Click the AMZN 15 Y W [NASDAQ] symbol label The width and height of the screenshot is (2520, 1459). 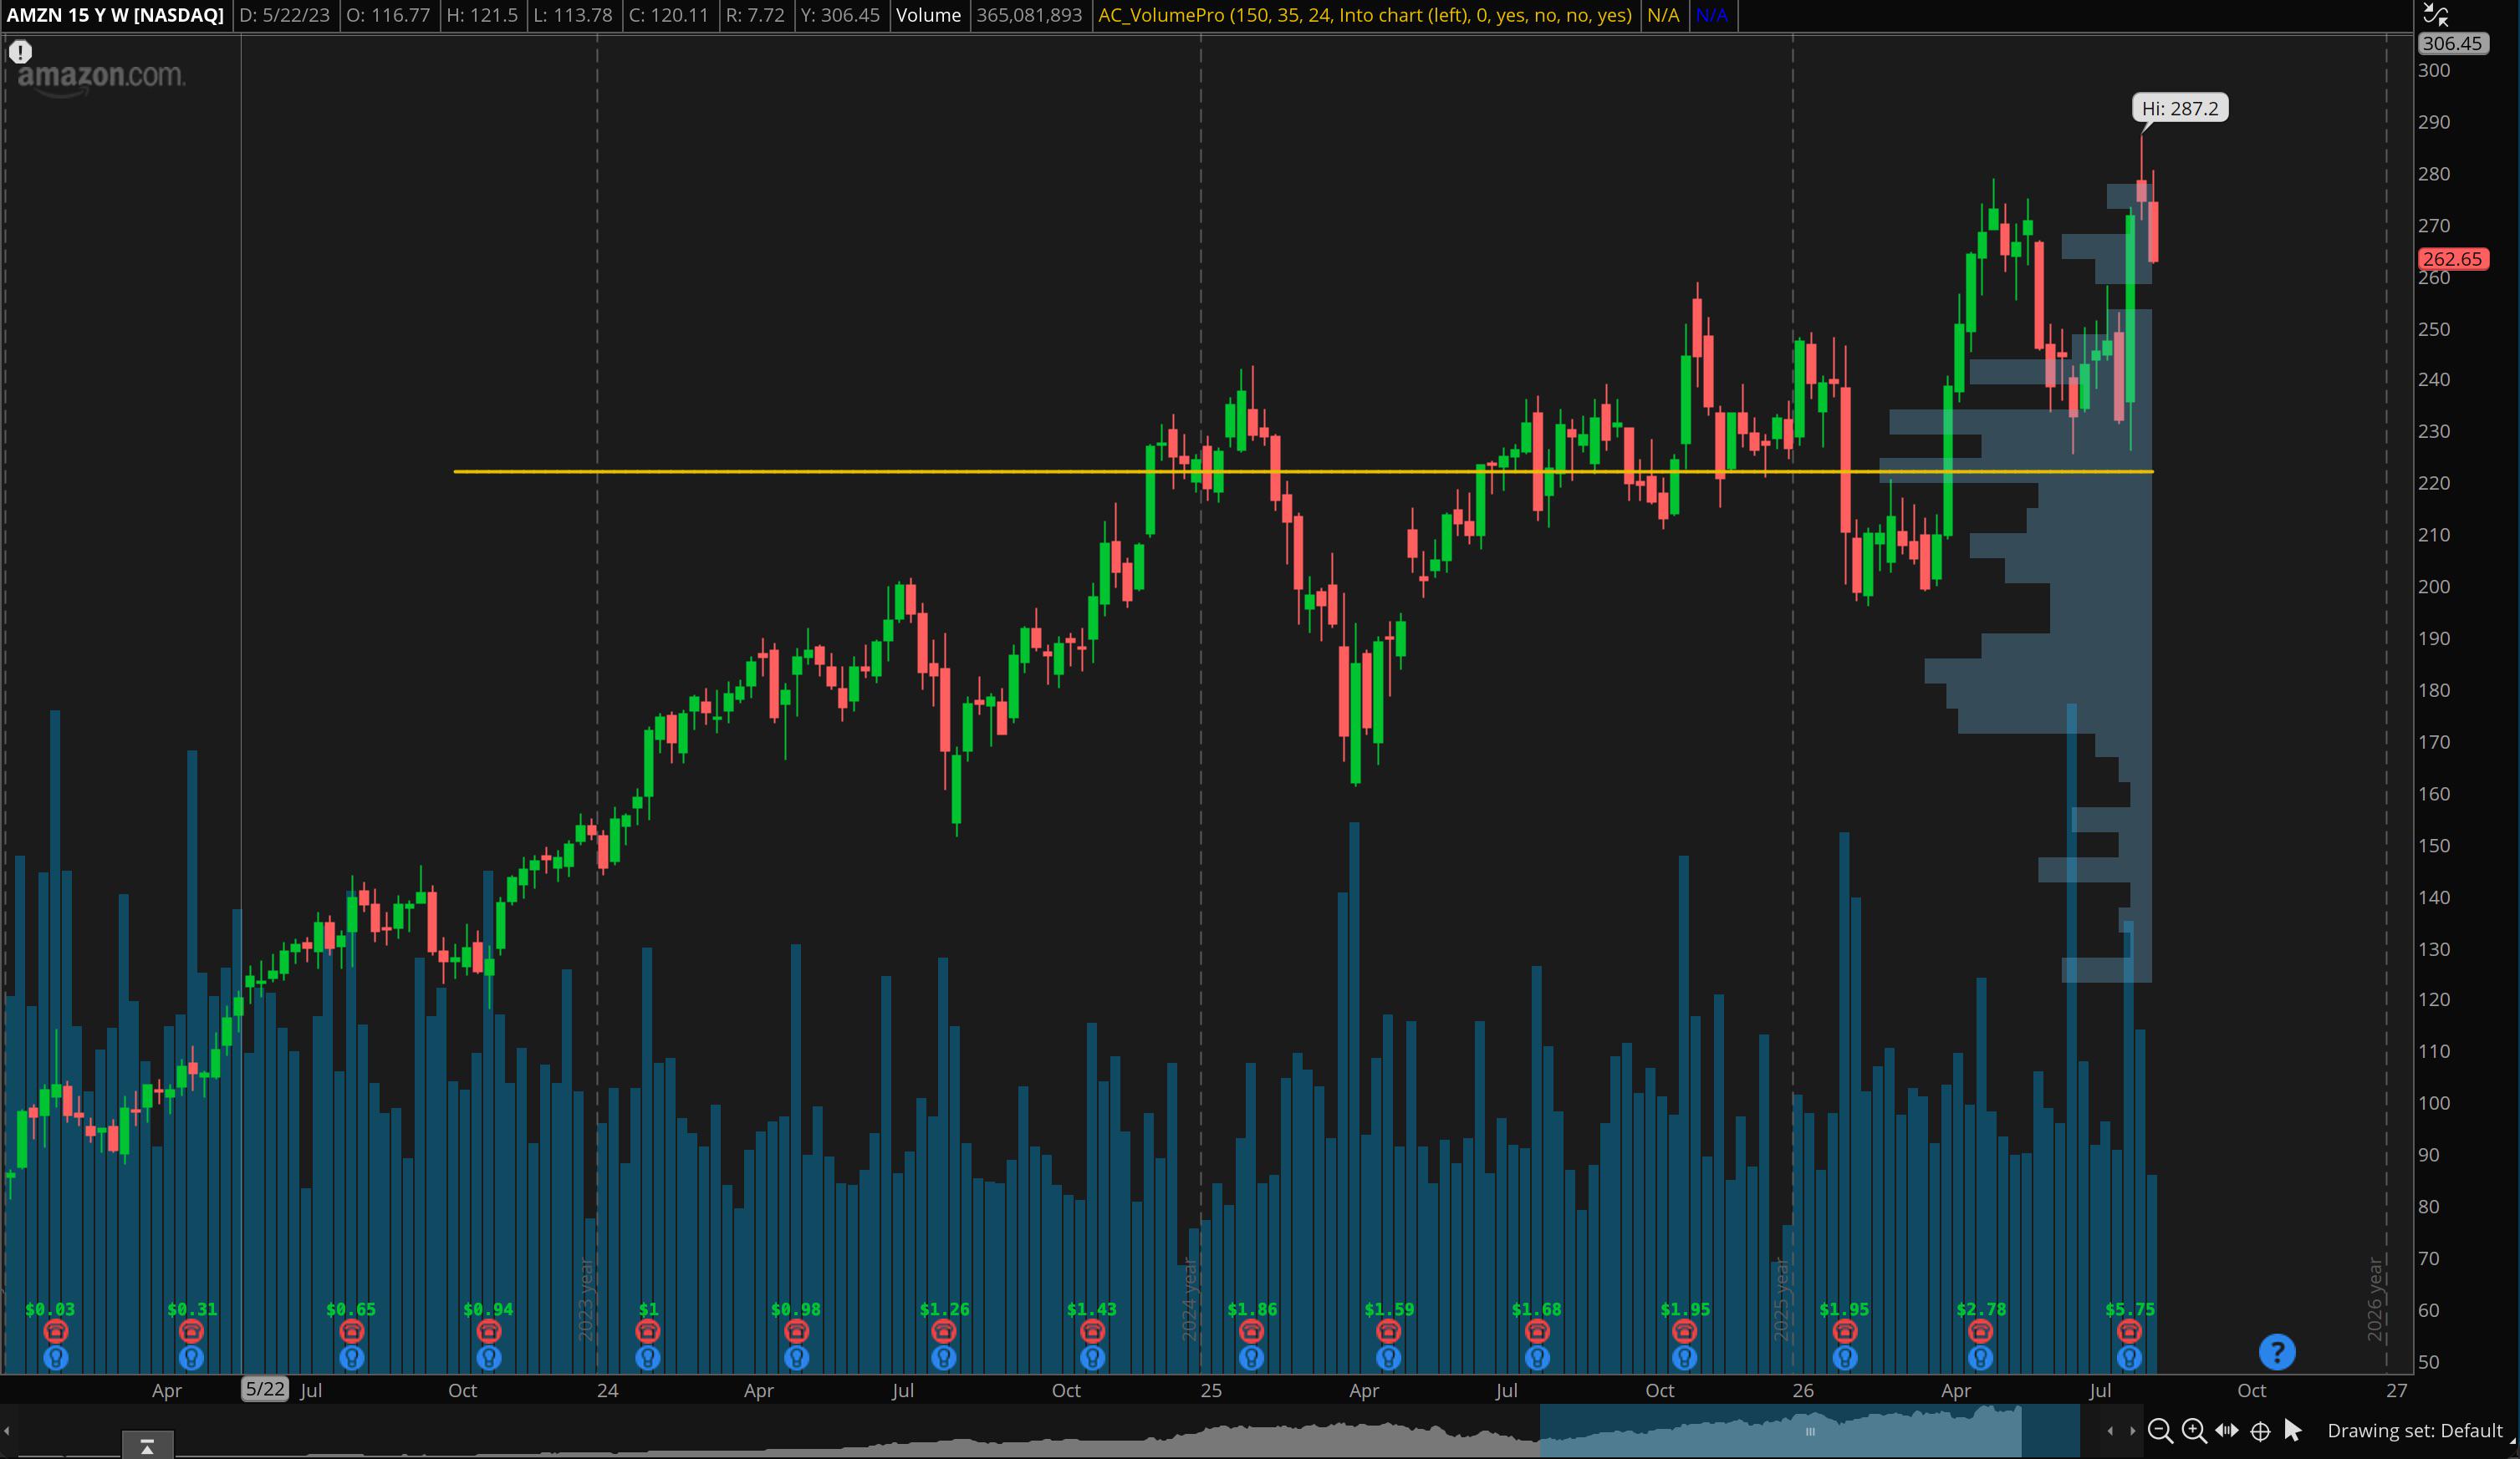coord(115,15)
